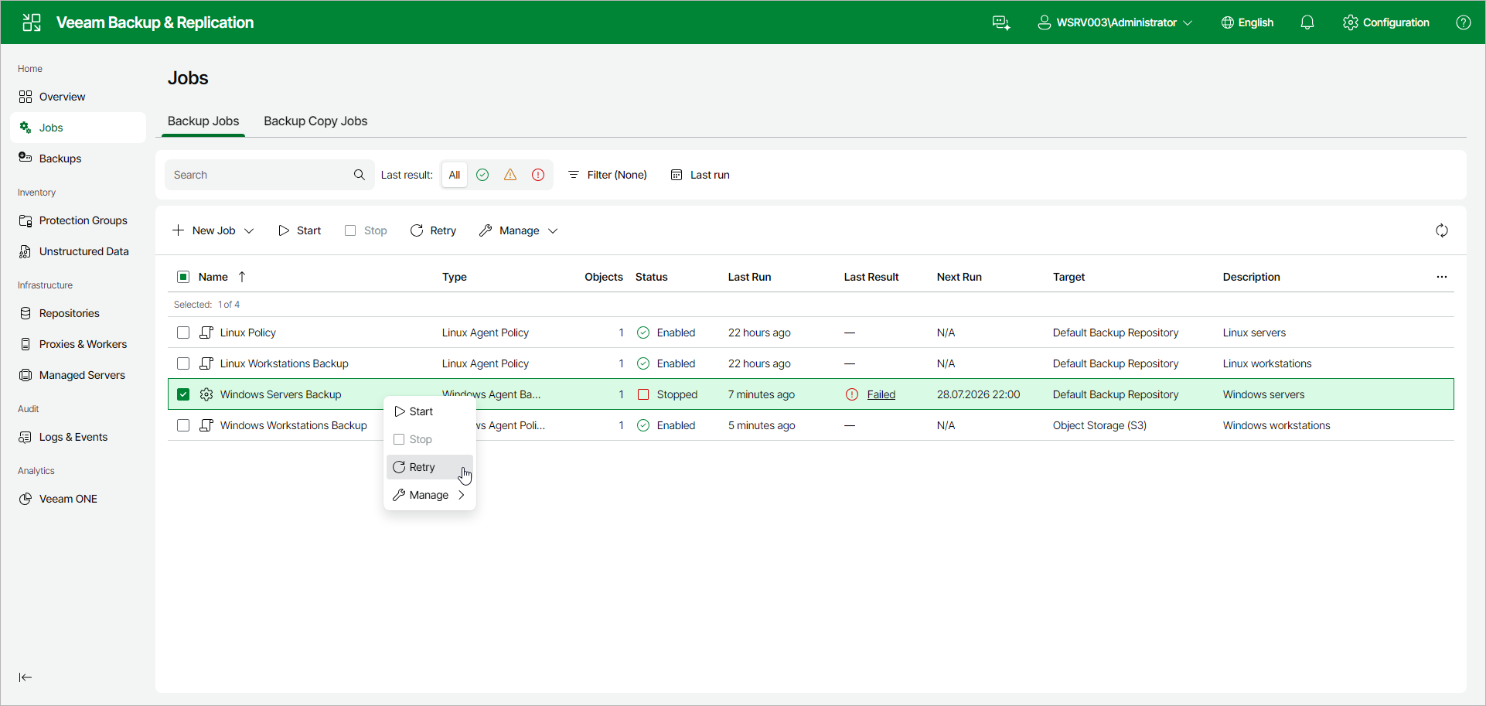Open the Veeam app launcher grid icon
Image resolution: width=1486 pixels, height=706 pixels.
click(x=32, y=22)
